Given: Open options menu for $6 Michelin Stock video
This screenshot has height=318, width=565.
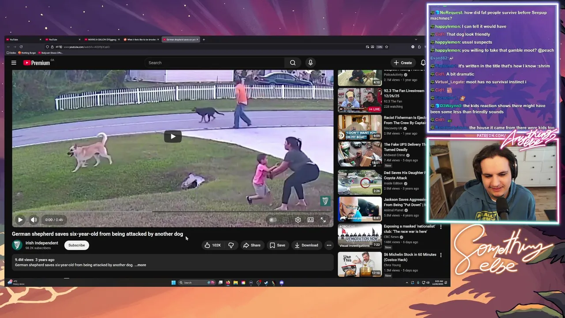Looking at the screenshot, I should click(441, 255).
